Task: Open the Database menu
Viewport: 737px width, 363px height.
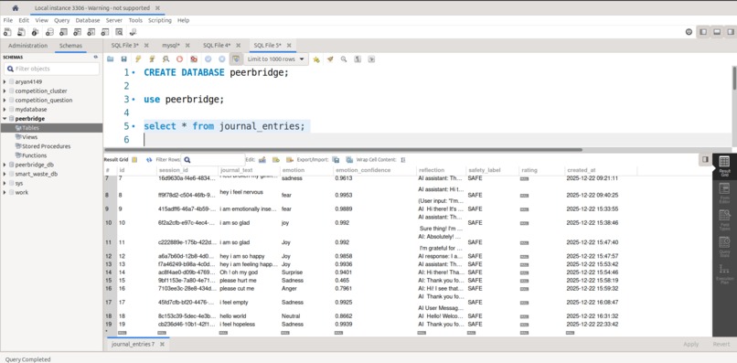Action: pyautogui.click(x=88, y=20)
